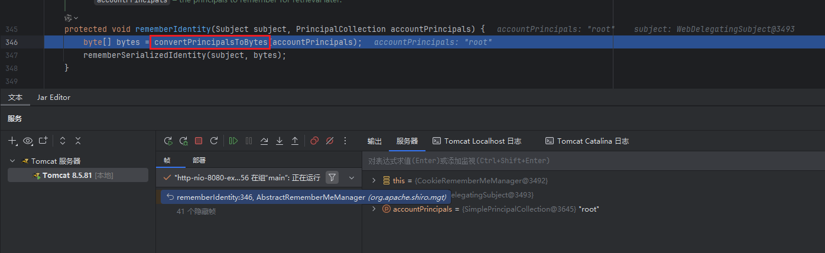825x253 pixels.
Task: Open View Breakpoints red circles icon
Action: (x=314, y=141)
